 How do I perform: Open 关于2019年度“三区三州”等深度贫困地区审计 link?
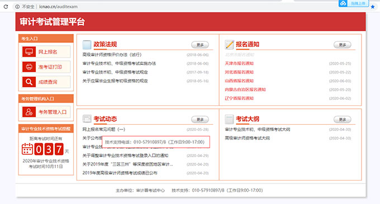[x=128, y=164]
